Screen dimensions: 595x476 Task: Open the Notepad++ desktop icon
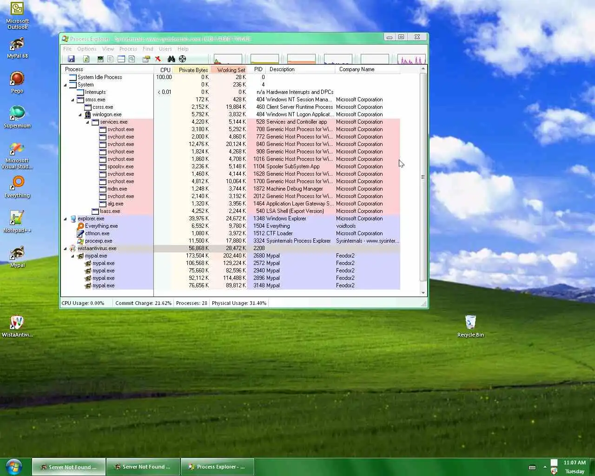(x=17, y=221)
